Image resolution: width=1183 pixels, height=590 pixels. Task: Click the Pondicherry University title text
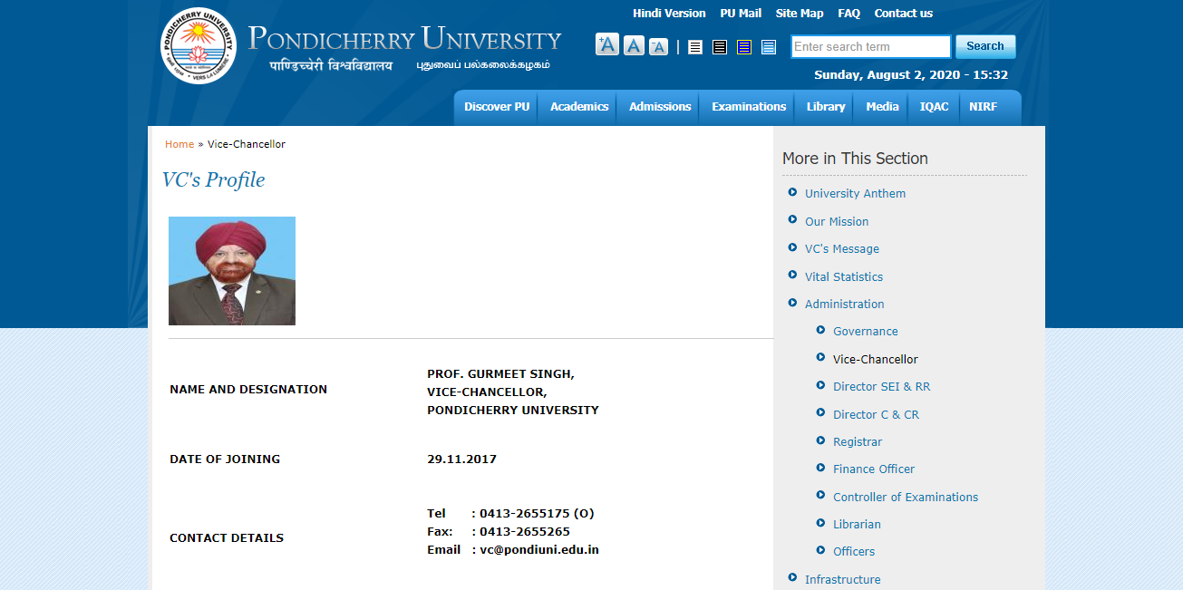pos(405,39)
